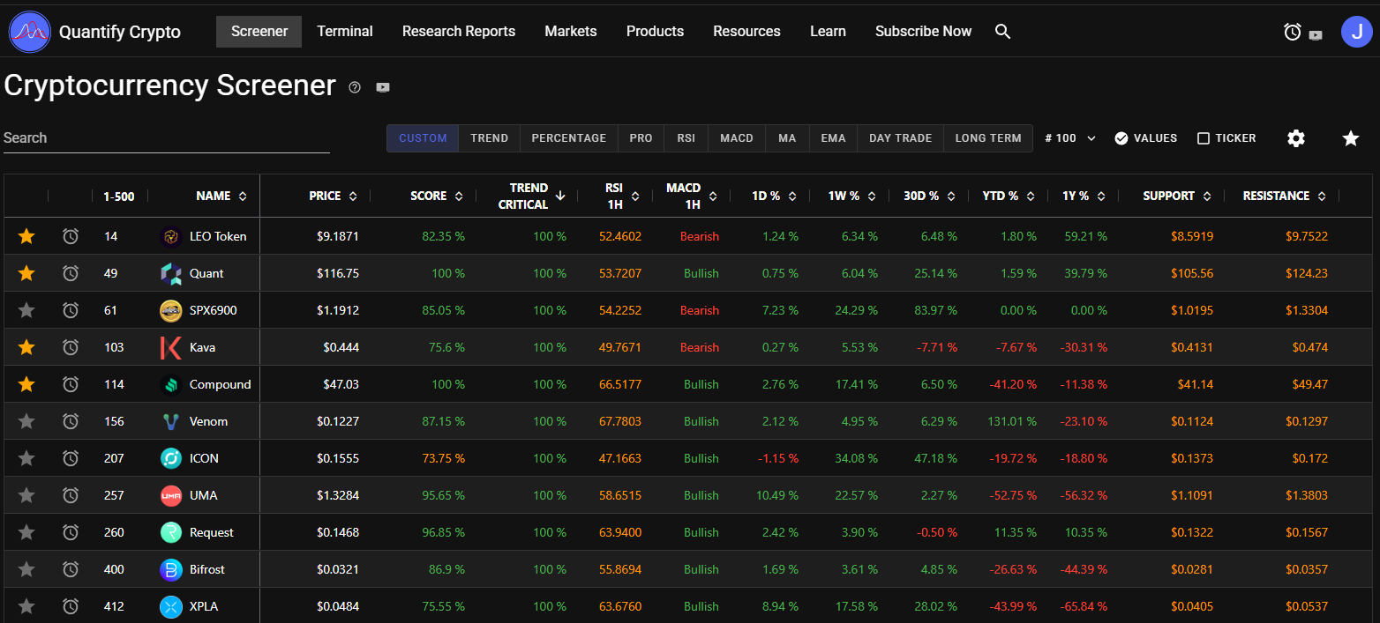This screenshot has width=1380, height=623.
Task: Favorite SPX6900 using its star
Action: (26, 310)
